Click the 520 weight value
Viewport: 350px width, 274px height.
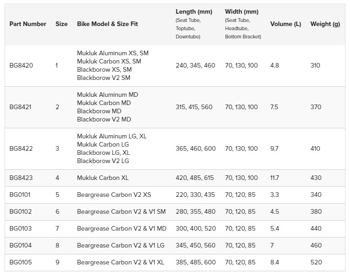(316, 263)
